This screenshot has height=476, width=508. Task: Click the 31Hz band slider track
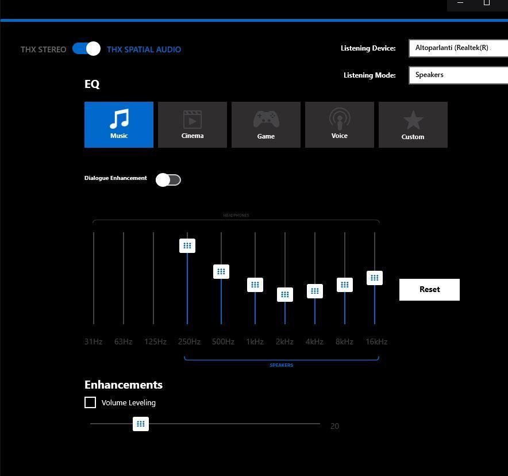click(x=94, y=278)
